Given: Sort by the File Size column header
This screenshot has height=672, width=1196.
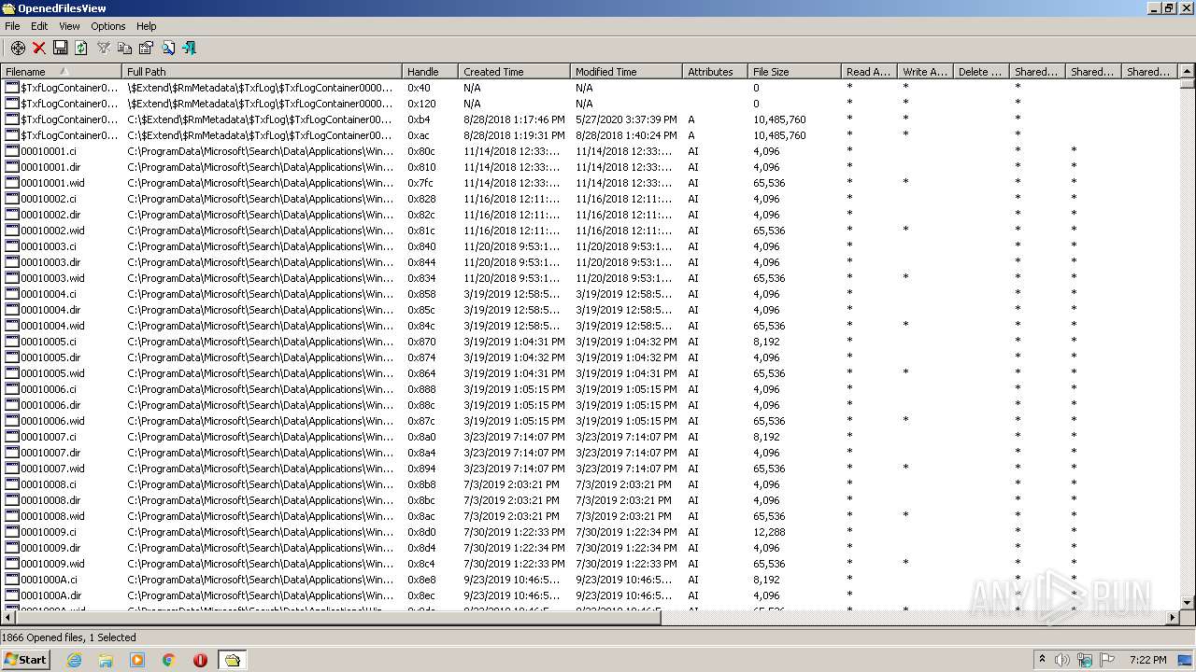Looking at the screenshot, I should pos(794,71).
